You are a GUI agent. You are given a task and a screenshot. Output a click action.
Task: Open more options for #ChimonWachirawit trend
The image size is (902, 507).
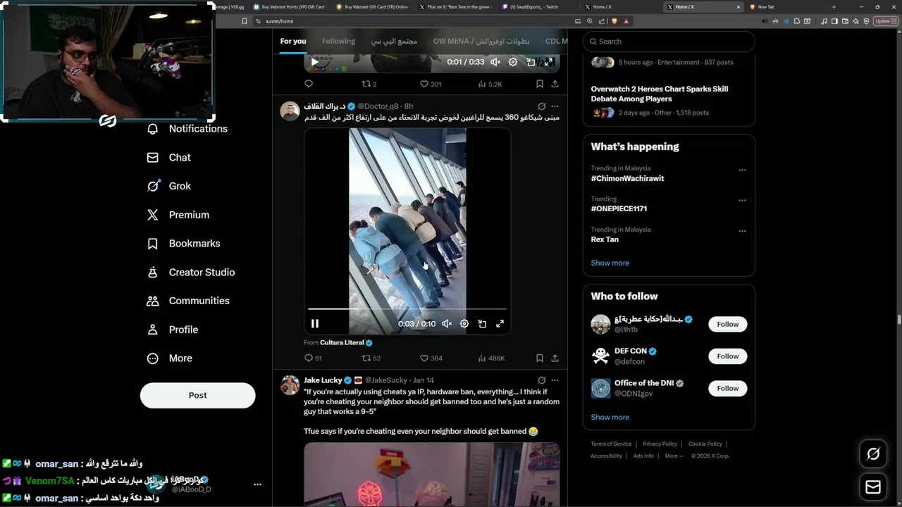tap(742, 170)
